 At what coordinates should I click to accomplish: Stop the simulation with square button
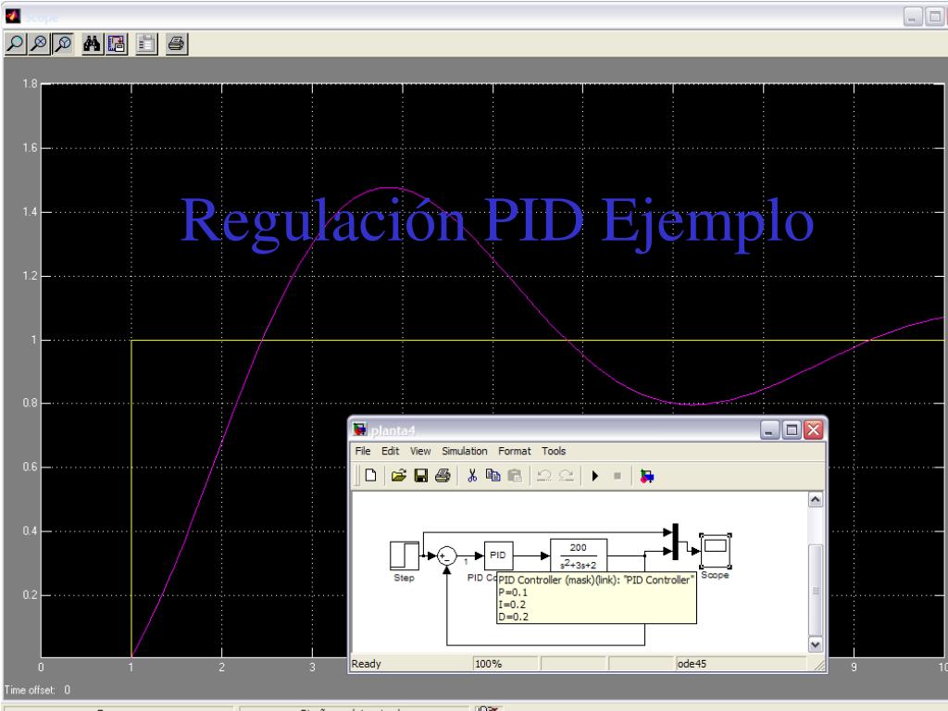(x=617, y=476)
